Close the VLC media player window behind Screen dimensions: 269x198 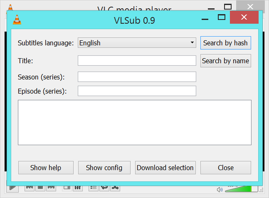250,6
